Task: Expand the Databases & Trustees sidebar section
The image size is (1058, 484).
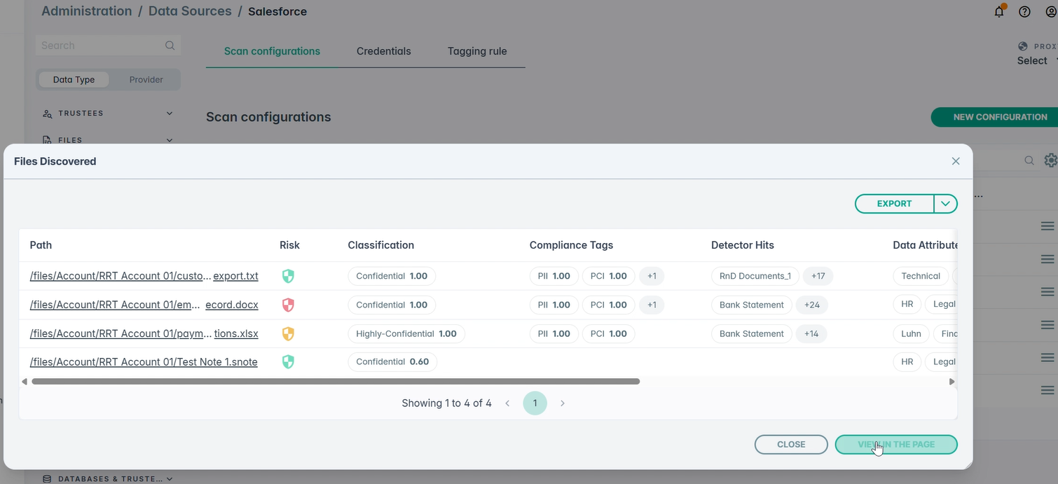Action: [x=108, y=479]
